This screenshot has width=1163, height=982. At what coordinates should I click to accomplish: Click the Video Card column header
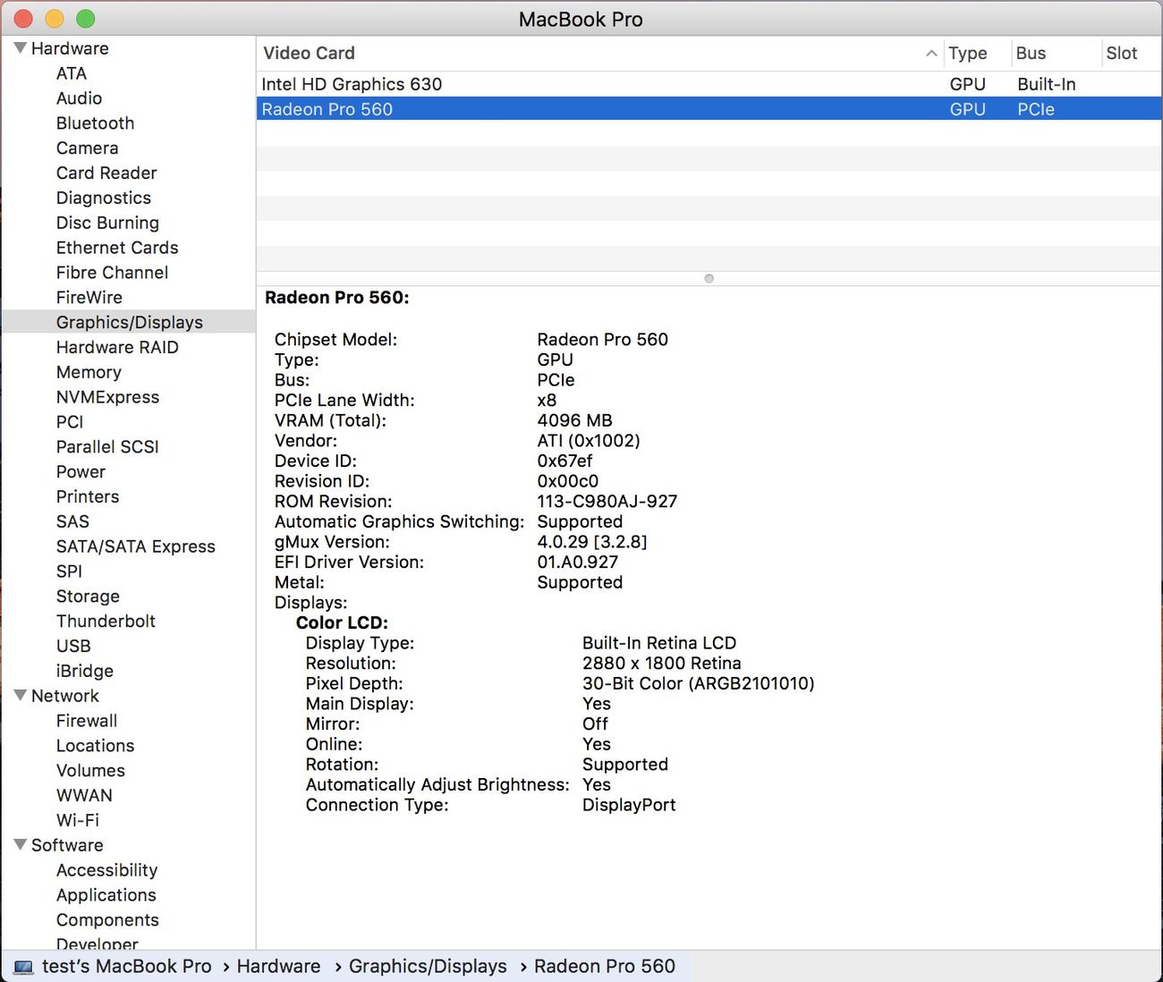click(x=599, y=54)
